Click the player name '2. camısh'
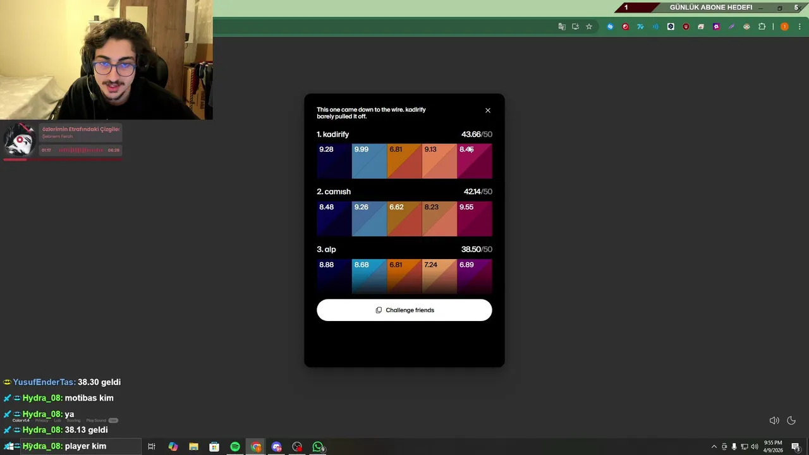 [x=334, y=191]
